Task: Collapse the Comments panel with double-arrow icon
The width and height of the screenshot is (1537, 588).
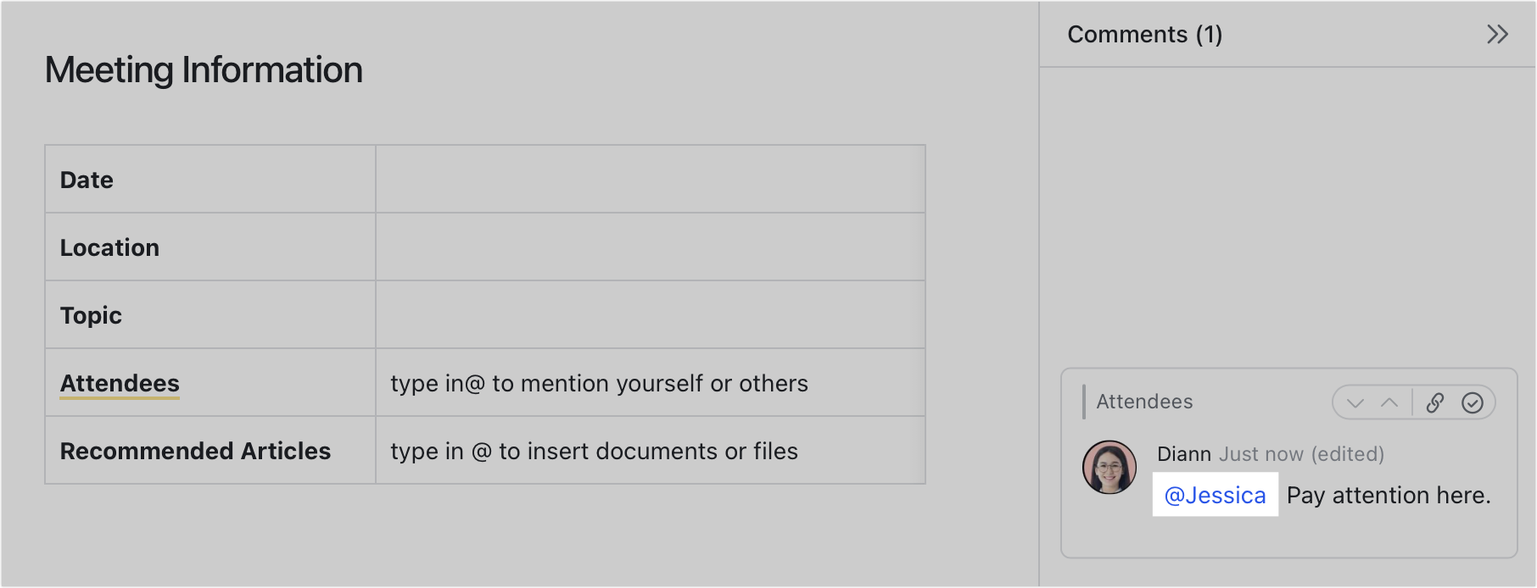Action: 1498,35
